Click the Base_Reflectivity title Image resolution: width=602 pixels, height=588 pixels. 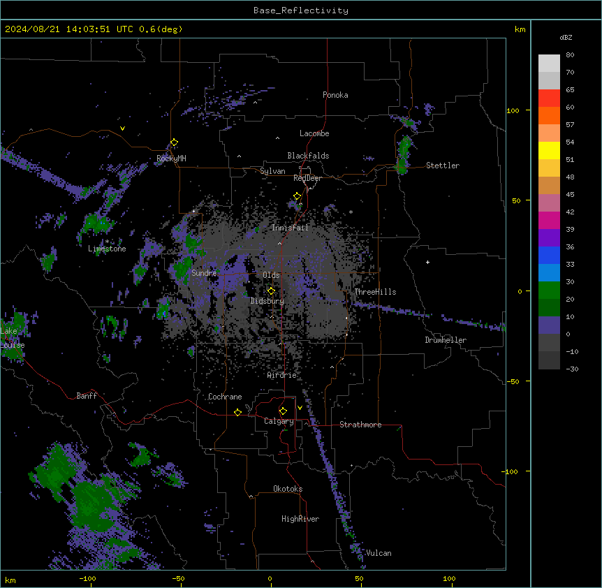click(301, 10)
